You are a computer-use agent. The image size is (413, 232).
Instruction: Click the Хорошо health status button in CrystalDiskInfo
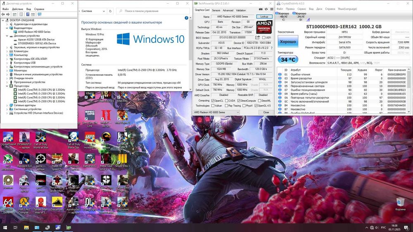click(x=288, y=42)
